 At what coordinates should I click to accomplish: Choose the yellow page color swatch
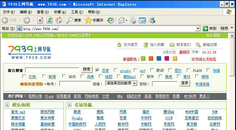pos(175,58)
